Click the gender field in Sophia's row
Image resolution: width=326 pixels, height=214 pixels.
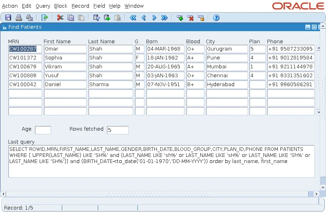(140, 58)
